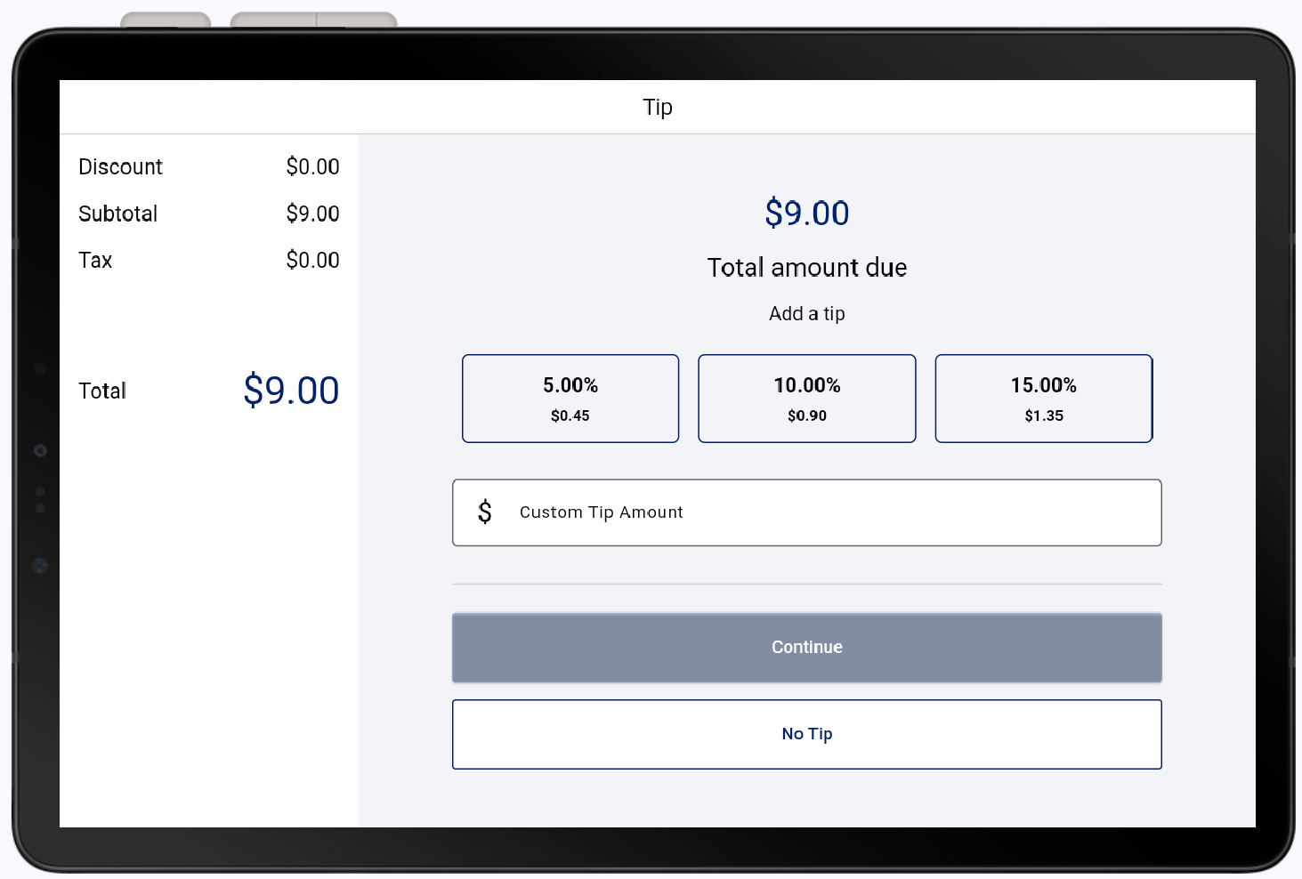The height and width of the screenshot is (879, 1302).
Task: Select No Tip to skip tipping
Action: click(x=806, y=734)
